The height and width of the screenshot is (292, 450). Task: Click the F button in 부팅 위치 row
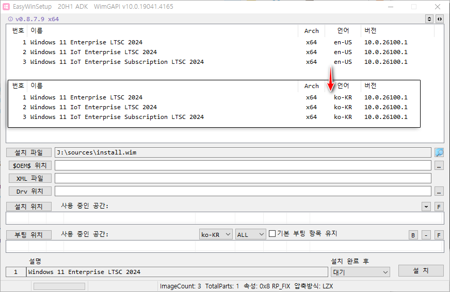(439, 235)
